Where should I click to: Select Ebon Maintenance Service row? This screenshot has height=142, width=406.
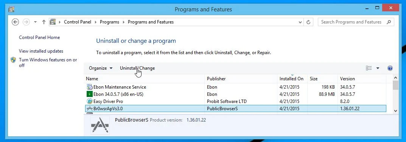pyautogui.click(x=236, y=87)
